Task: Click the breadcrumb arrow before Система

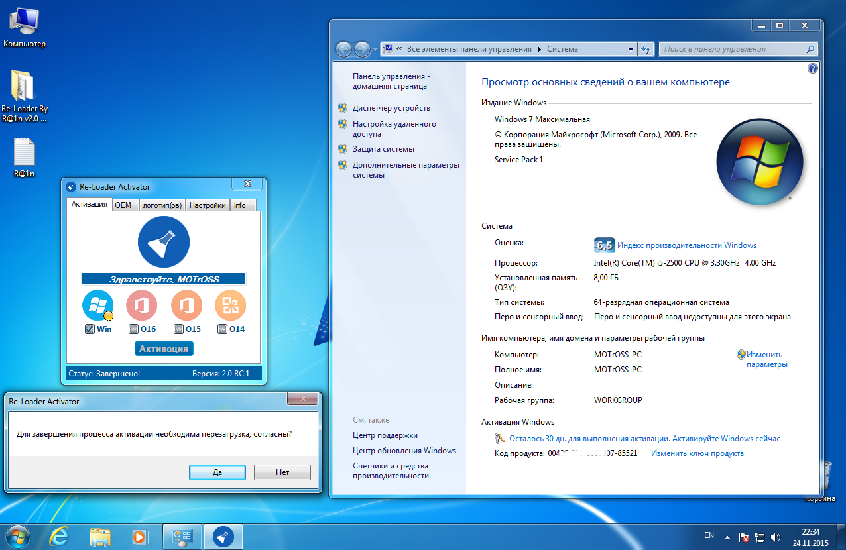Action: point(539,49)
